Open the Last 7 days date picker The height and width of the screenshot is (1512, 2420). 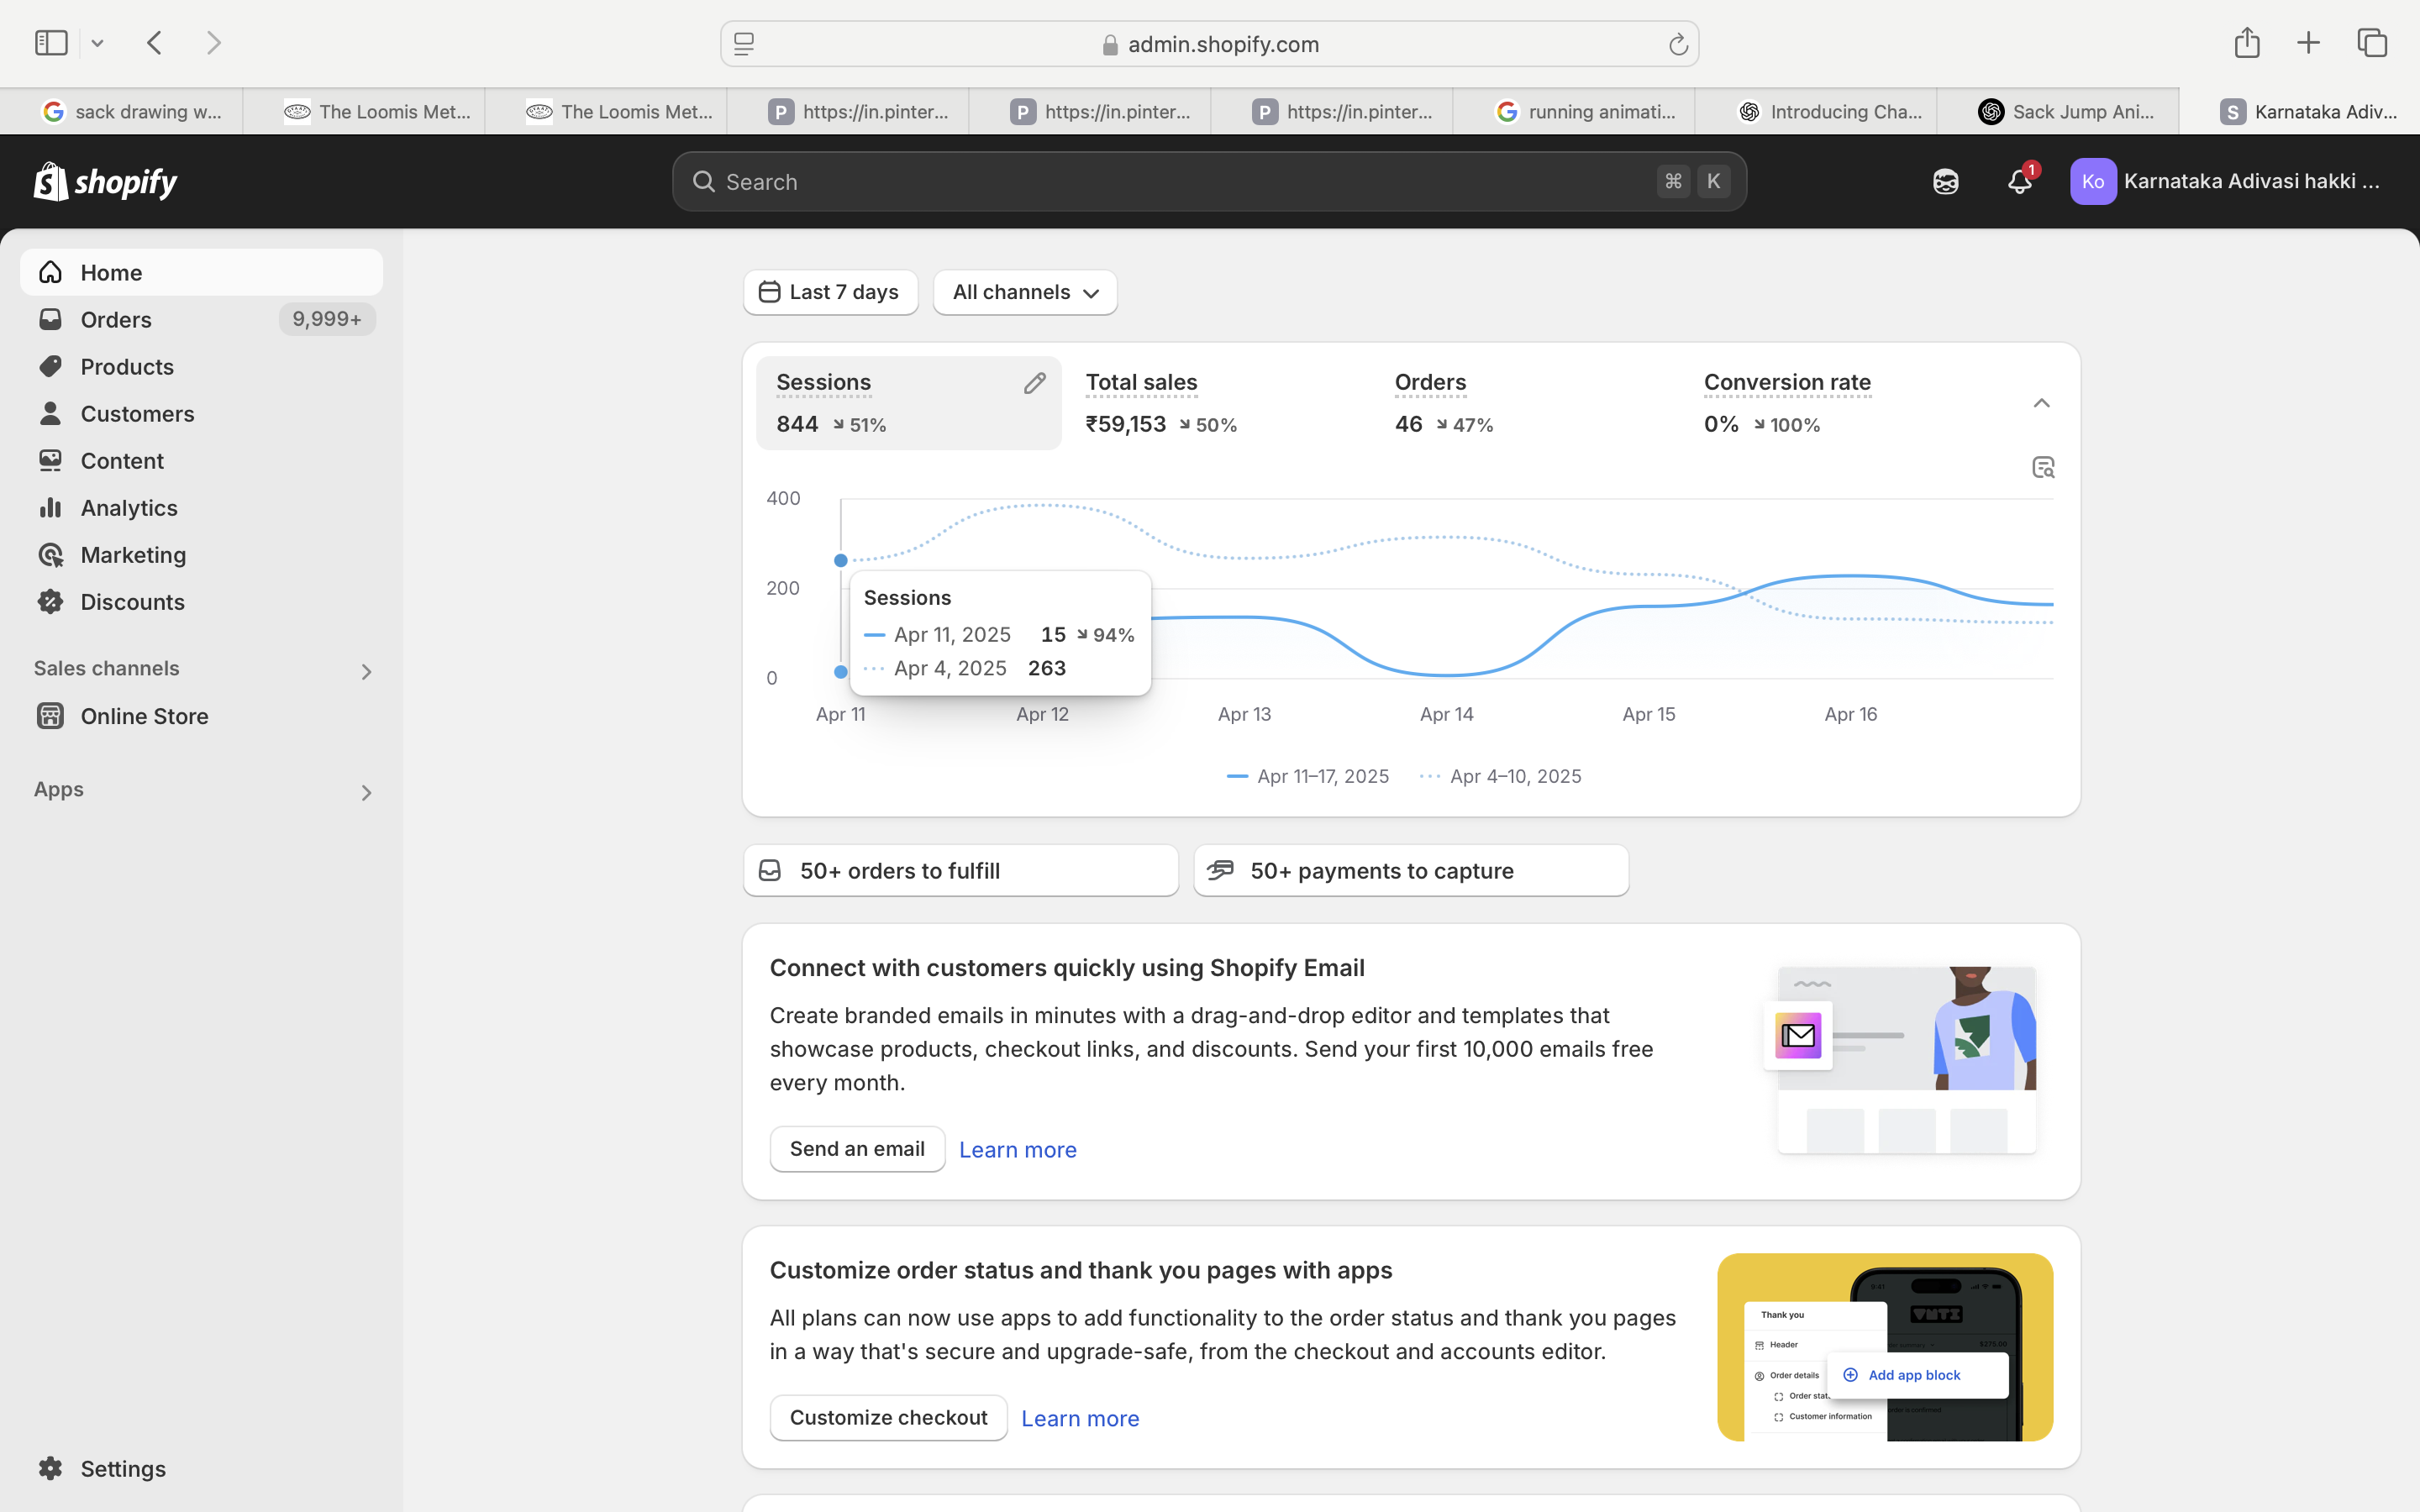pos(830,292)
